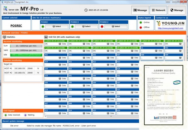Screen dimensions: 188x130
Task: Click the Valid receiver progress bar
Action: click(26, 50)
